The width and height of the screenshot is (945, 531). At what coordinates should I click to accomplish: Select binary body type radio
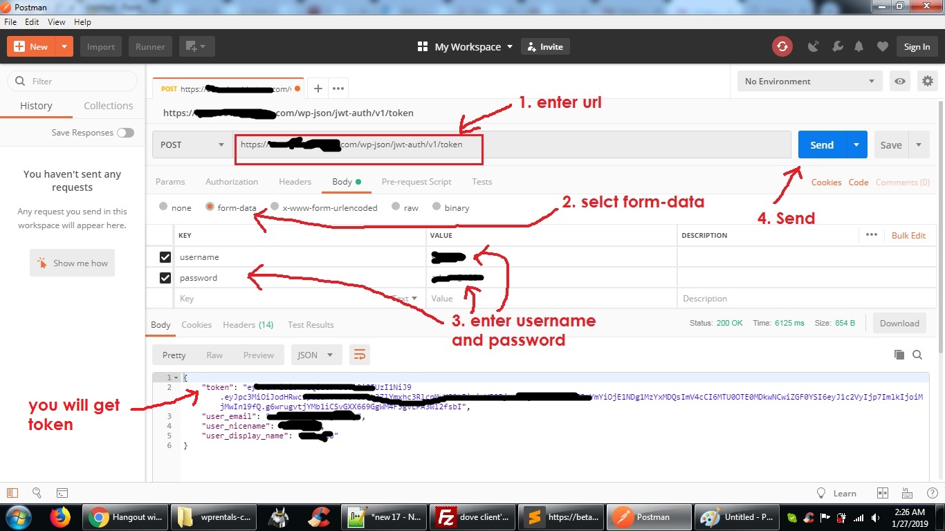click(437, 207)
